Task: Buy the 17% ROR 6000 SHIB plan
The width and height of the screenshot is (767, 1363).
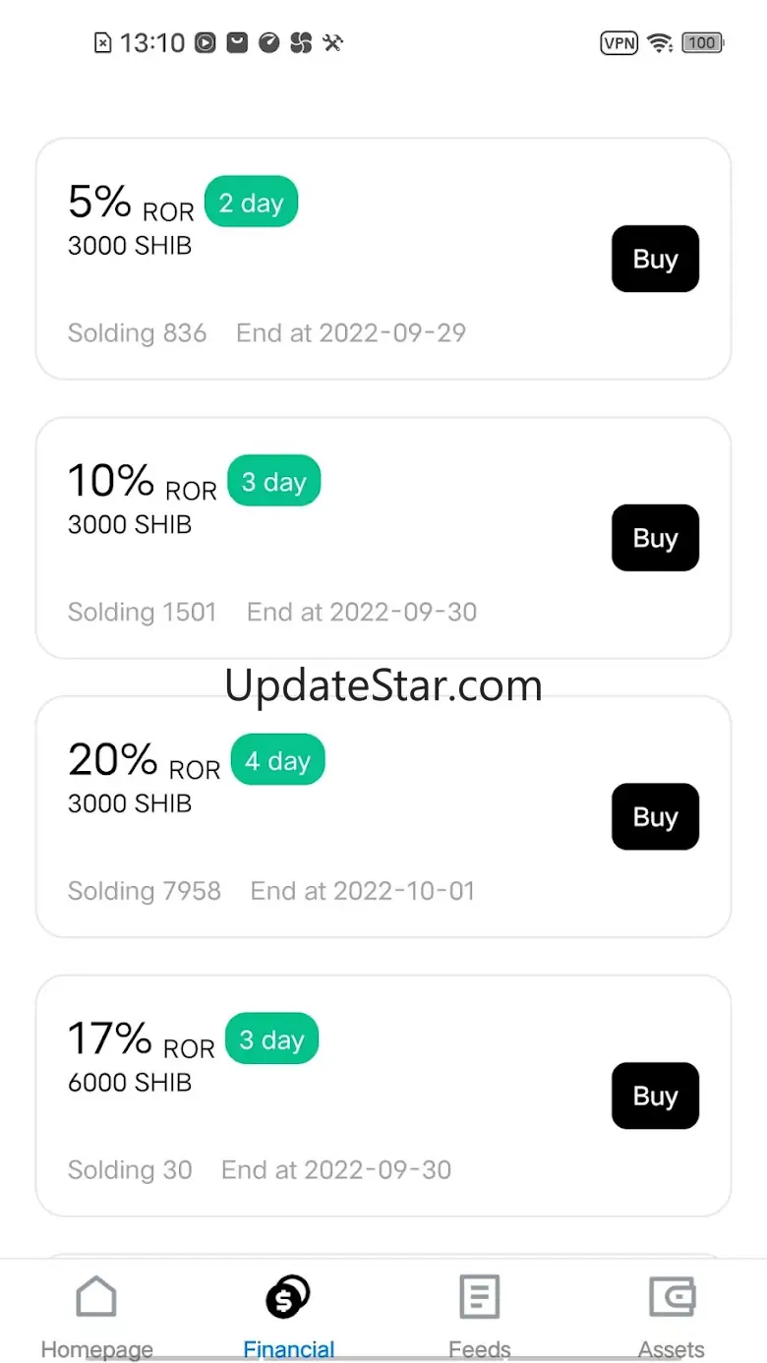Action: point(655,1096)
